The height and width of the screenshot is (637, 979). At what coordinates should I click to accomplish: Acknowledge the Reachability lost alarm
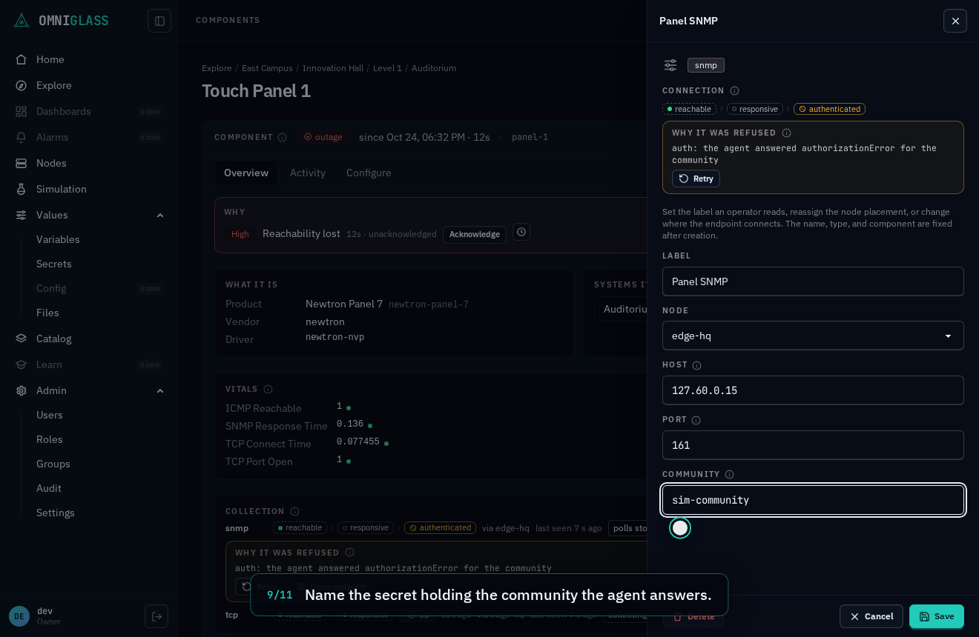pos(475,234)
